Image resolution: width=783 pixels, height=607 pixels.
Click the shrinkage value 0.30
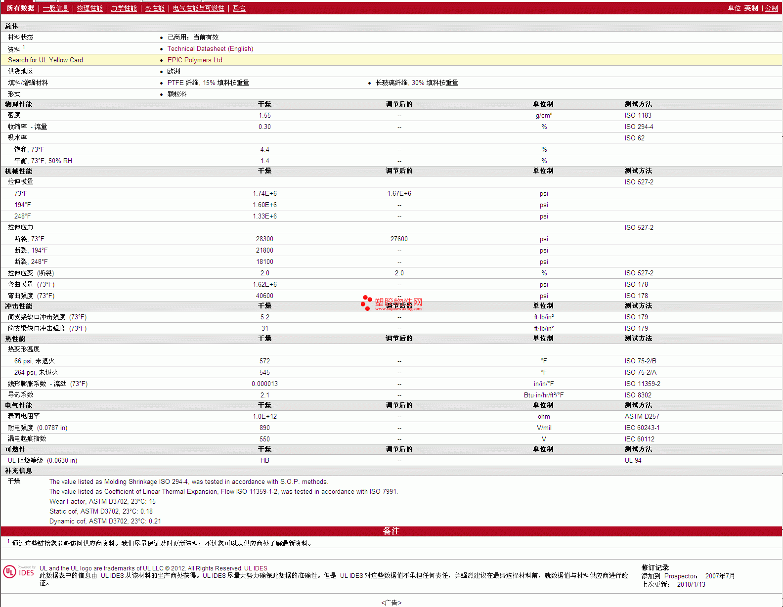(264, 127)
